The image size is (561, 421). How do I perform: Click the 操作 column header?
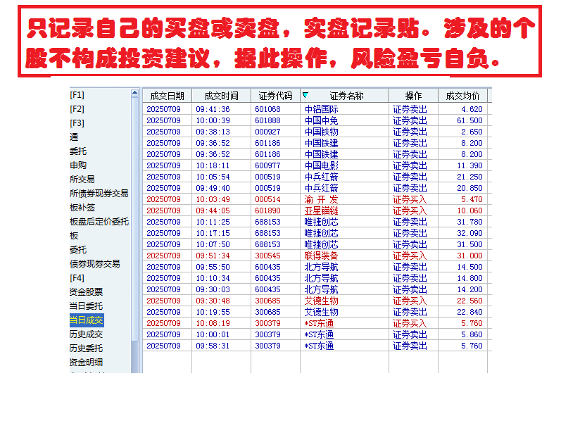tap(413, 96)
